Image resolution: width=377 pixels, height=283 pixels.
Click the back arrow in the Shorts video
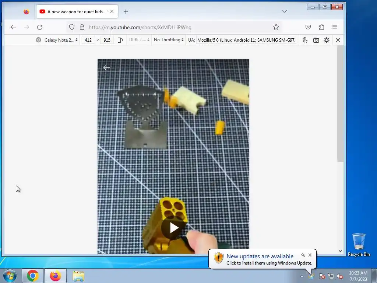(106, 68)
